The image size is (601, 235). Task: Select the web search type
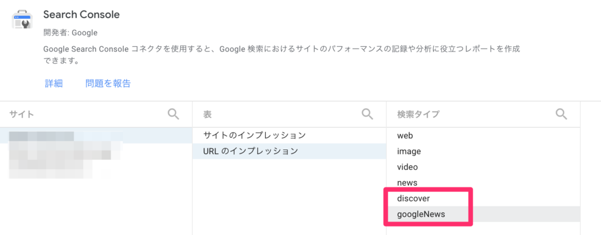[x=405, y=135]
